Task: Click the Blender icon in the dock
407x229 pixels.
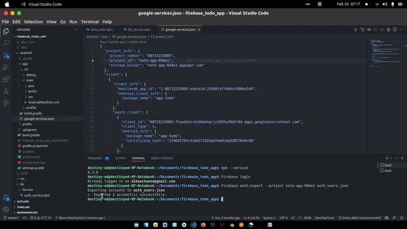Action: (231, 225)
